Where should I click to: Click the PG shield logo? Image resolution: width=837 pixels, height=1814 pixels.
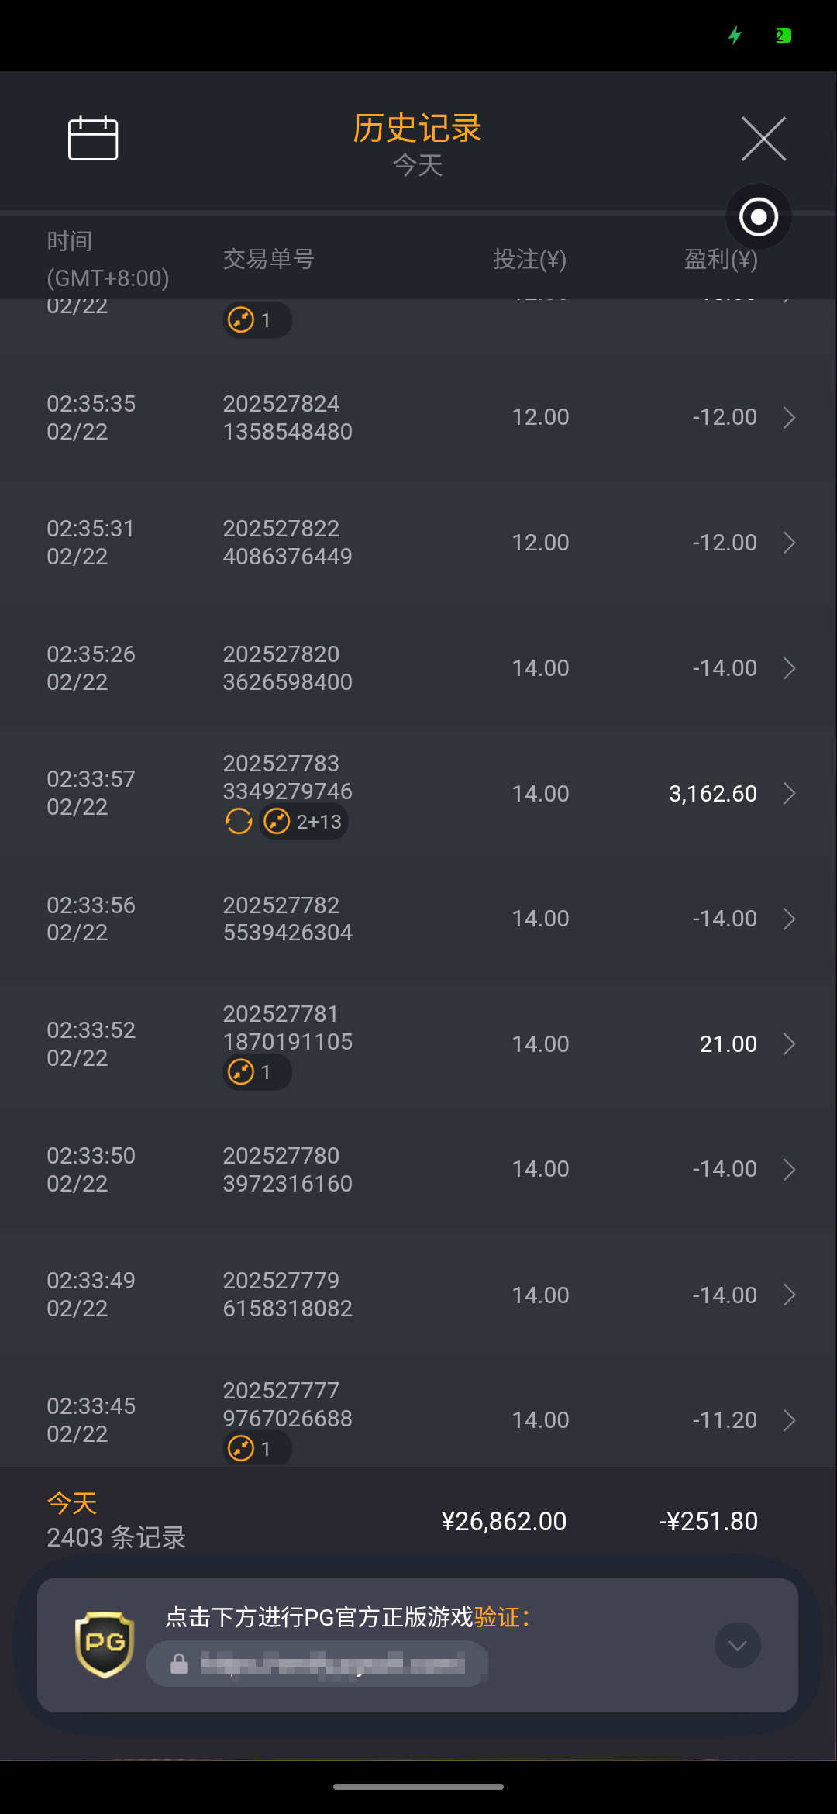click(105, 1643)
